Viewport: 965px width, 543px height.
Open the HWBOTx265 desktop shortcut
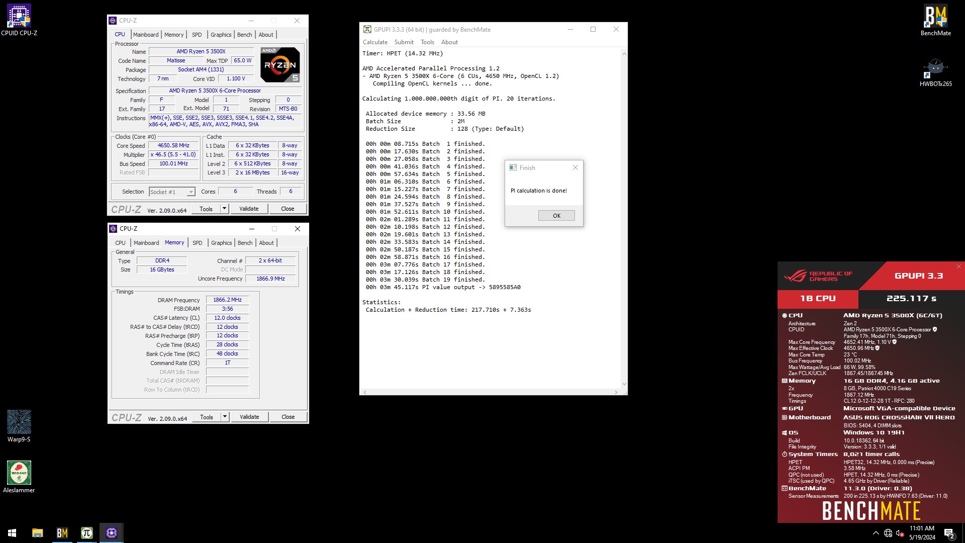(935, 72)
